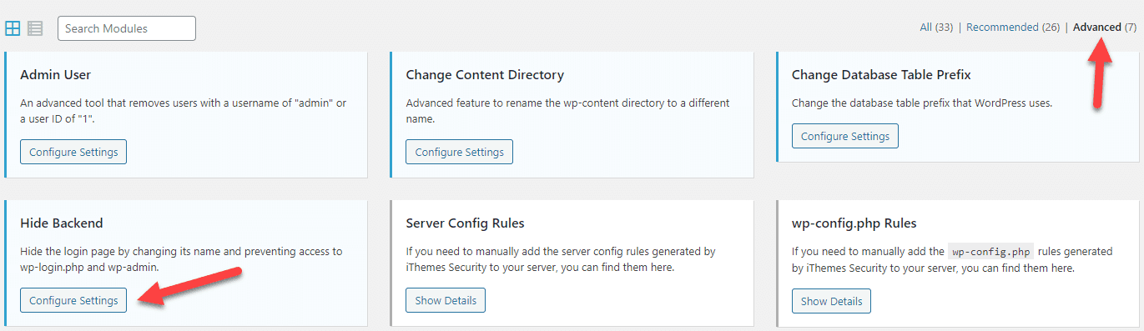The height and width of the screenshot is (331, 1144).
Task: Click Change Content Directory description text
Action: (567, 111)
